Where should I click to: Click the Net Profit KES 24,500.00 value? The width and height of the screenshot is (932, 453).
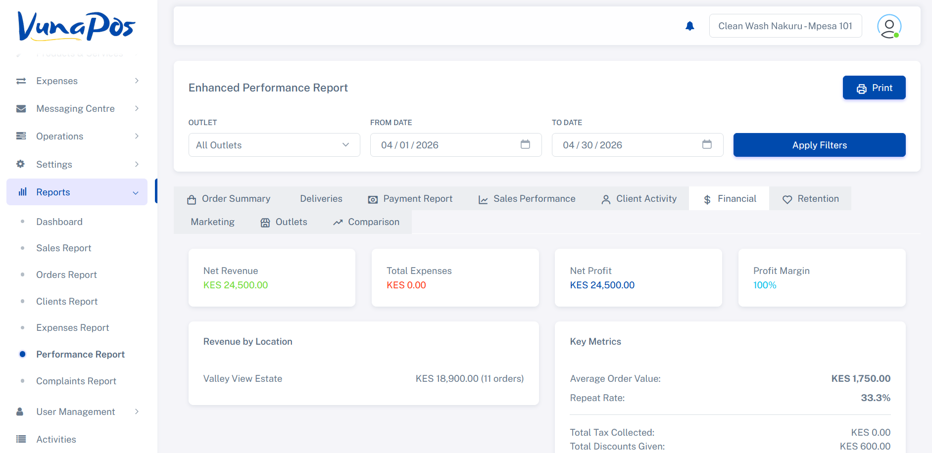(602, 285)
